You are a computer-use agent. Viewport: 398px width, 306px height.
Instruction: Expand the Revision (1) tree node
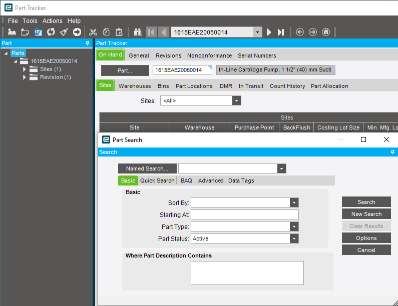(x=25, y=77)
